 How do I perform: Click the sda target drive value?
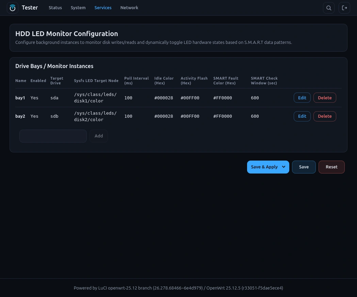54,98
